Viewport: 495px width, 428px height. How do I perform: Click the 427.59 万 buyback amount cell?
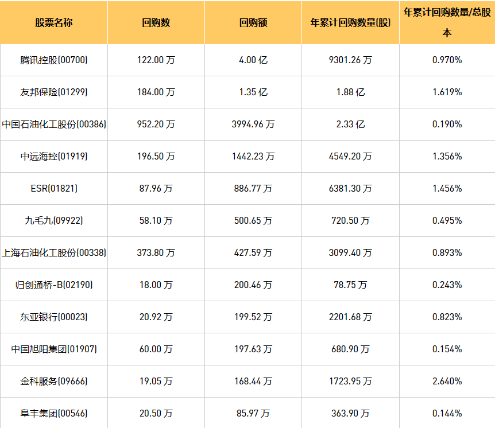[253, 253]
